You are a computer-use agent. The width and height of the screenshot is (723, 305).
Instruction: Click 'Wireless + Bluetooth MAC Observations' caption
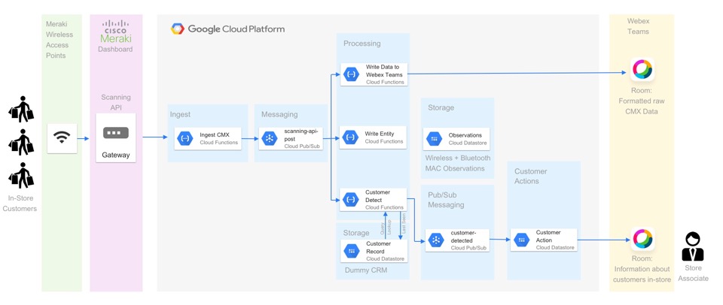pyautogui.click(x=458, y=163)
